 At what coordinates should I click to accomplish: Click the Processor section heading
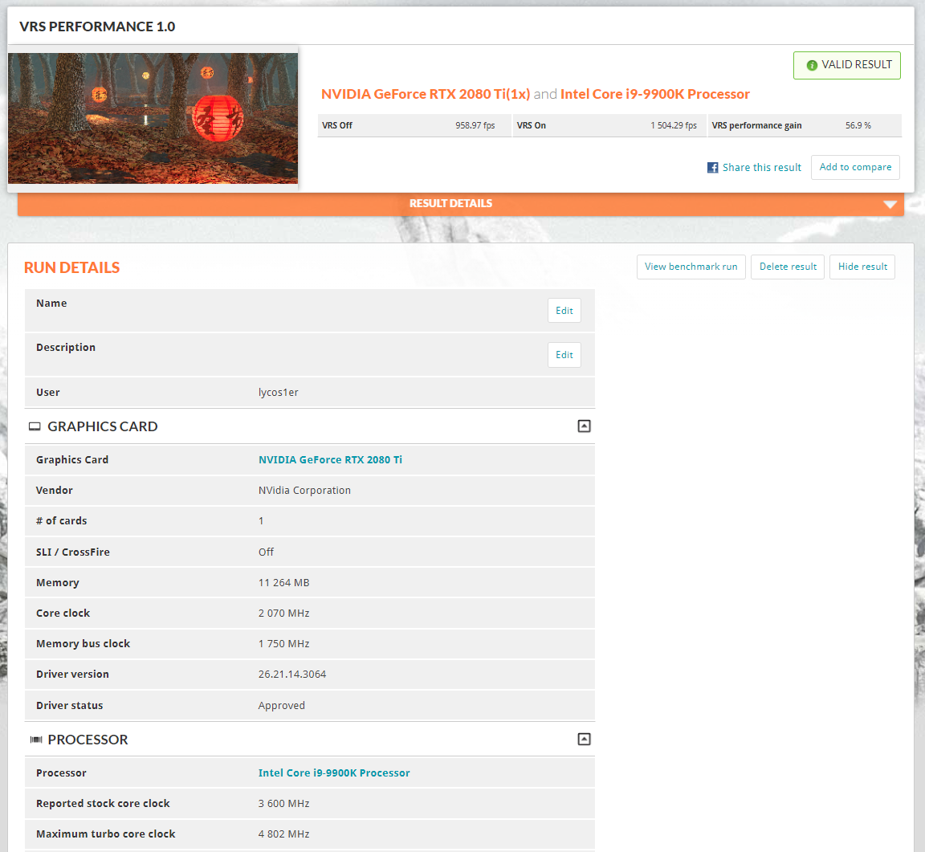click(88, 740)
